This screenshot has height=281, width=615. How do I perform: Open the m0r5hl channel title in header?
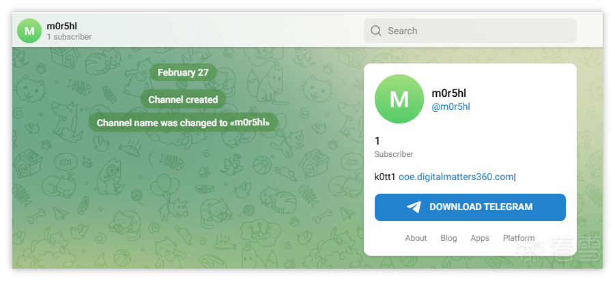pos(62,26)
